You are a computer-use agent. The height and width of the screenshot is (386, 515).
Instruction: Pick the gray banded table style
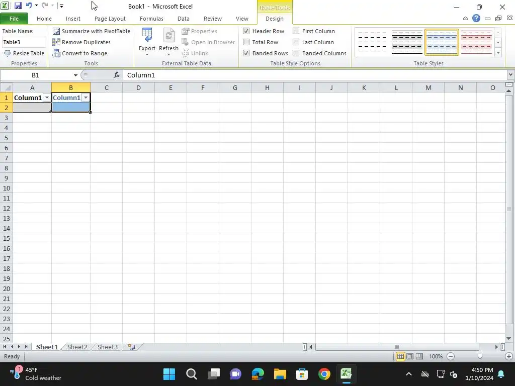[407, 42]
